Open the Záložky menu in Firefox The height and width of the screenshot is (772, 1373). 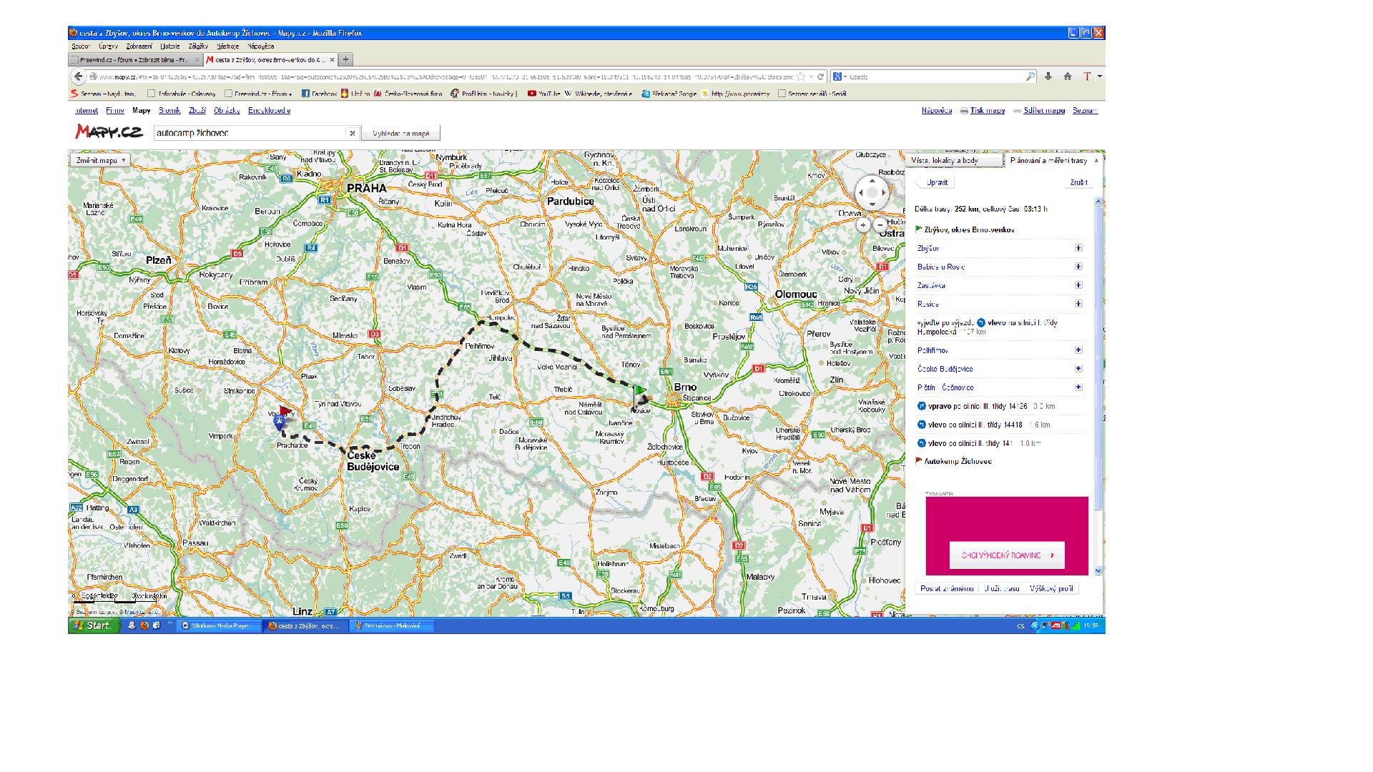(x=198, y=46)
